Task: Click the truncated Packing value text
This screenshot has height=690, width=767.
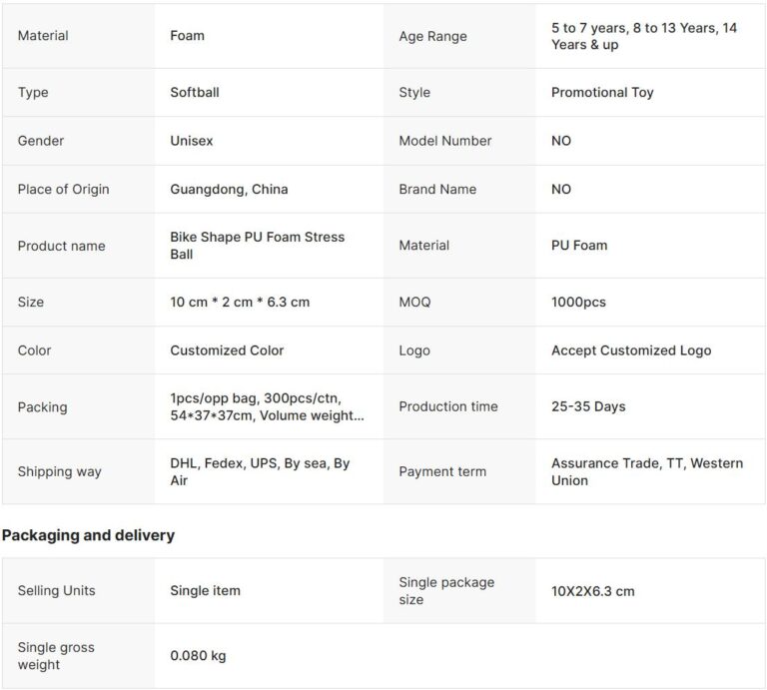Action: pyautogui.click(x=267, y=406)
